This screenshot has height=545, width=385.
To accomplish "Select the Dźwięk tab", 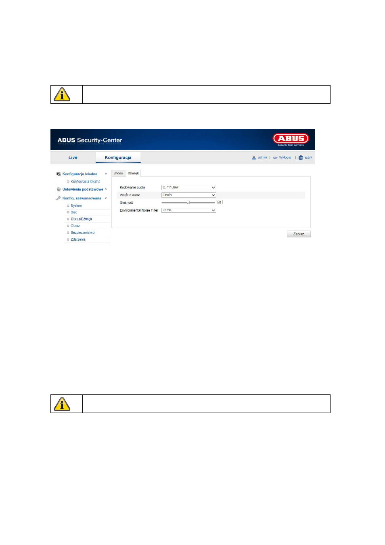I will click(x=133, y=173).
